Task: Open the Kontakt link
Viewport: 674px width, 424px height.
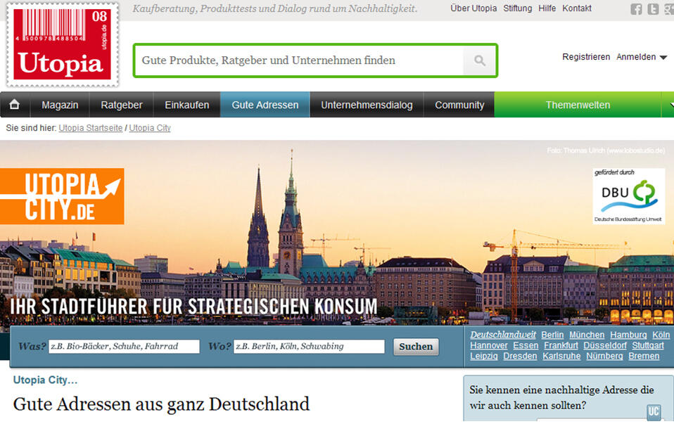Action: [x=576, y=8]
